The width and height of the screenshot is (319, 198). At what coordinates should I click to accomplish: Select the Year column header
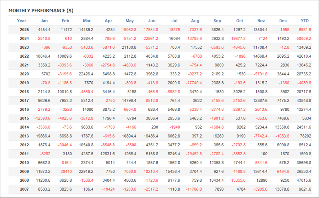(22, 21)
